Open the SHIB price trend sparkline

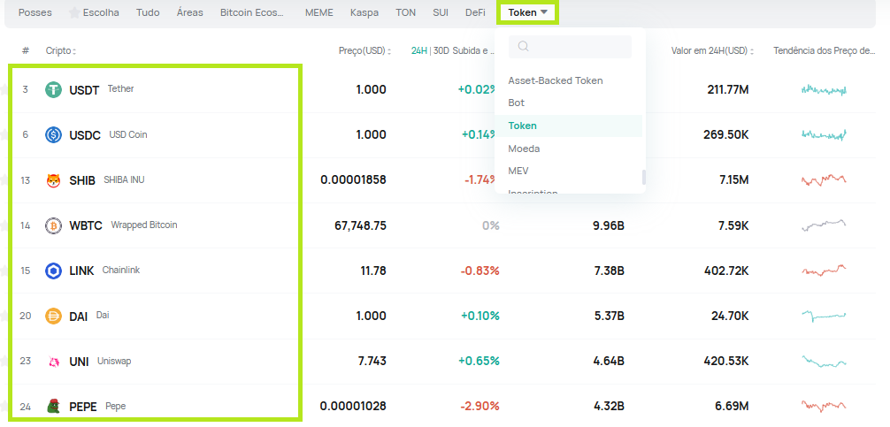(824, 180)
